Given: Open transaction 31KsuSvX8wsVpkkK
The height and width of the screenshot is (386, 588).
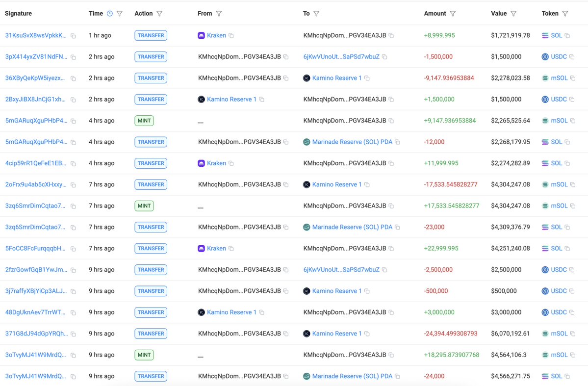Looking at the screenshot, I should [x=36, y=36].
